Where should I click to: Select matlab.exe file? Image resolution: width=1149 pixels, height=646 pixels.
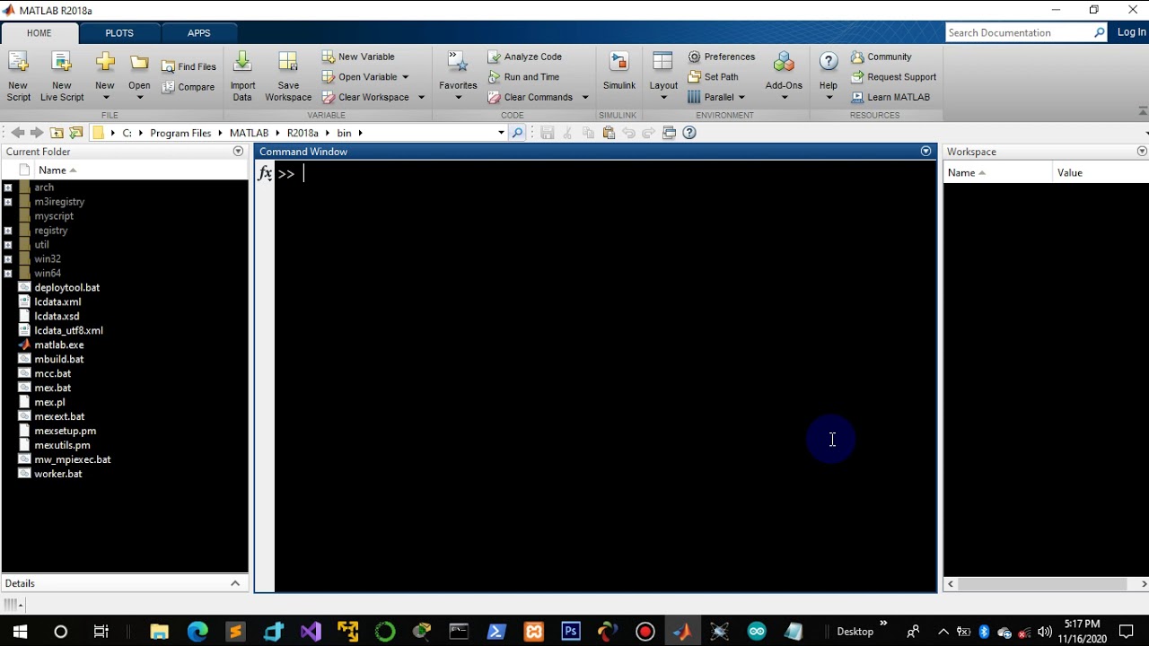click(59, 345)
